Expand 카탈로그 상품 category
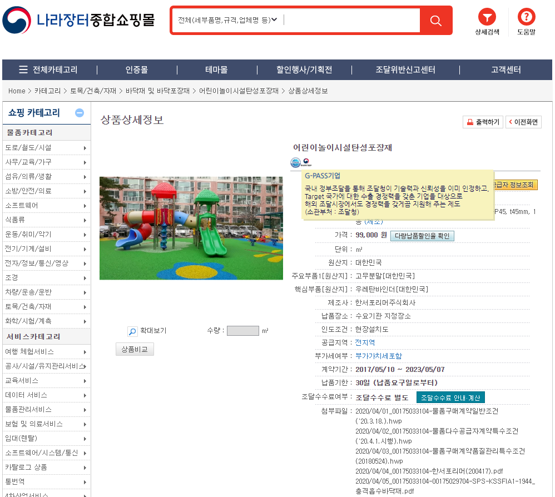Image resolution: width=555 pixels, height=497 pixels. tap(46, 468)
